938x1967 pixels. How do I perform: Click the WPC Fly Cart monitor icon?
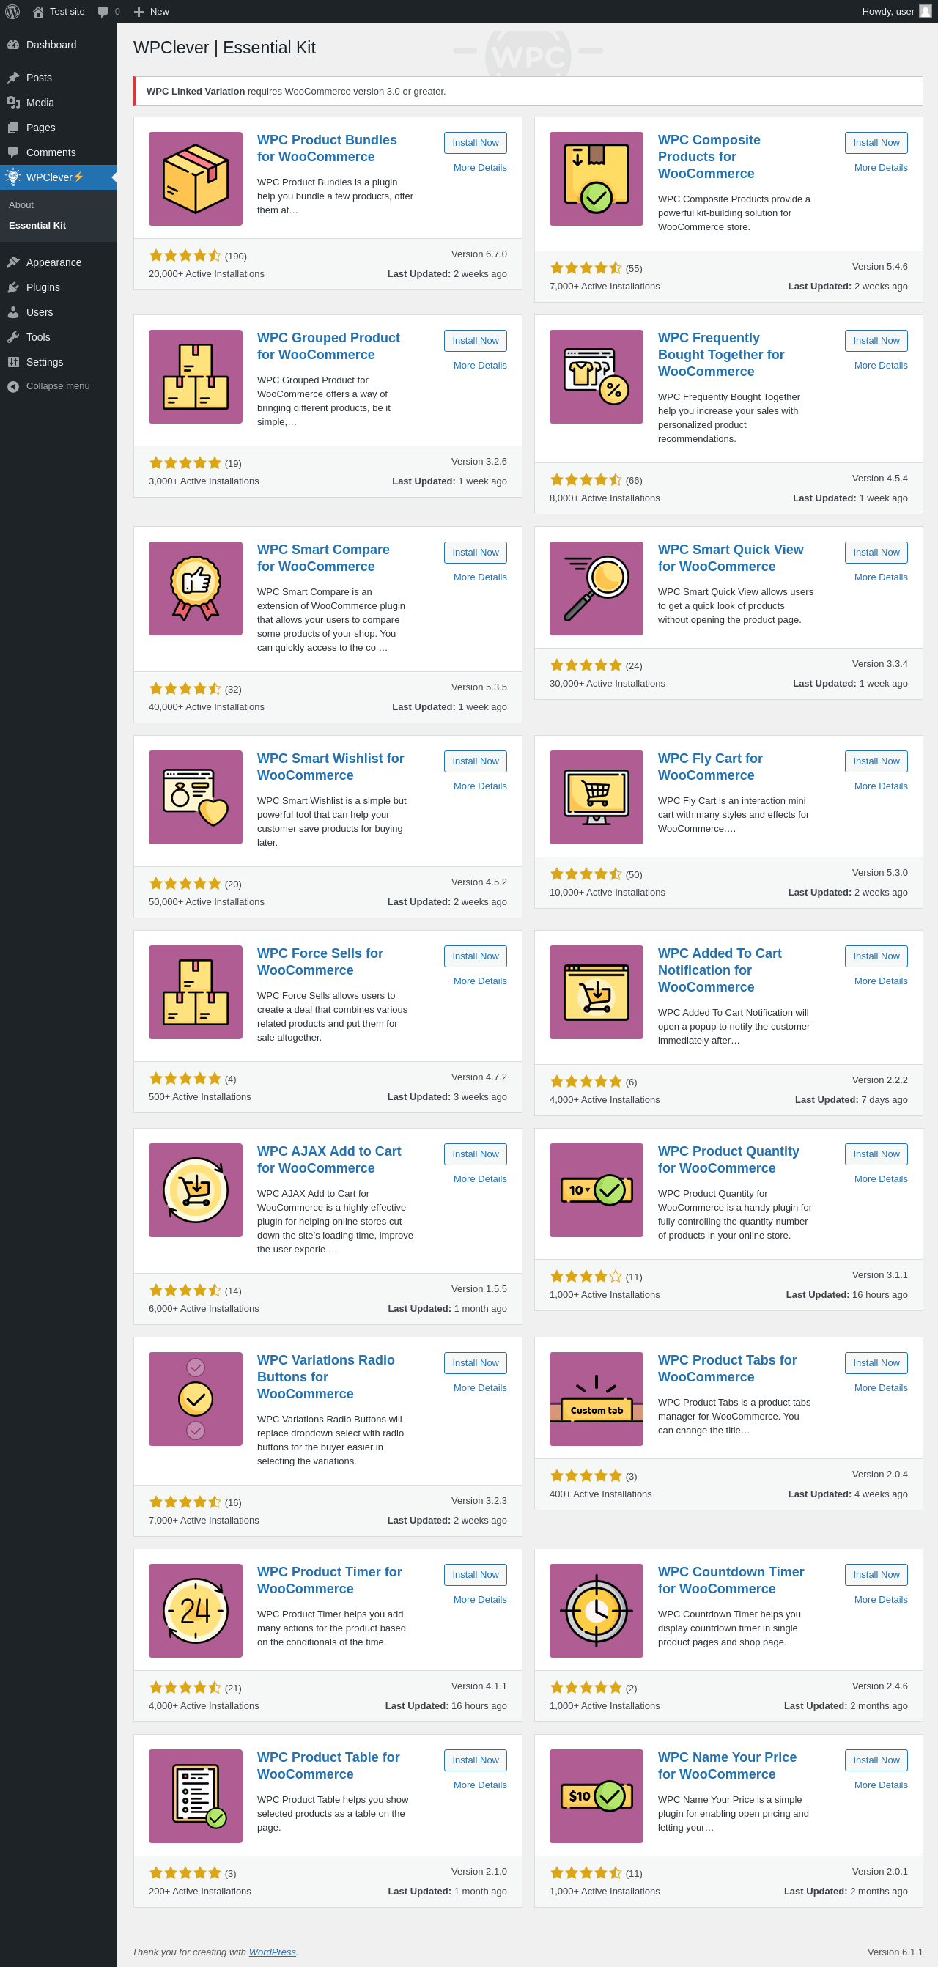click(x=596, y=797)
